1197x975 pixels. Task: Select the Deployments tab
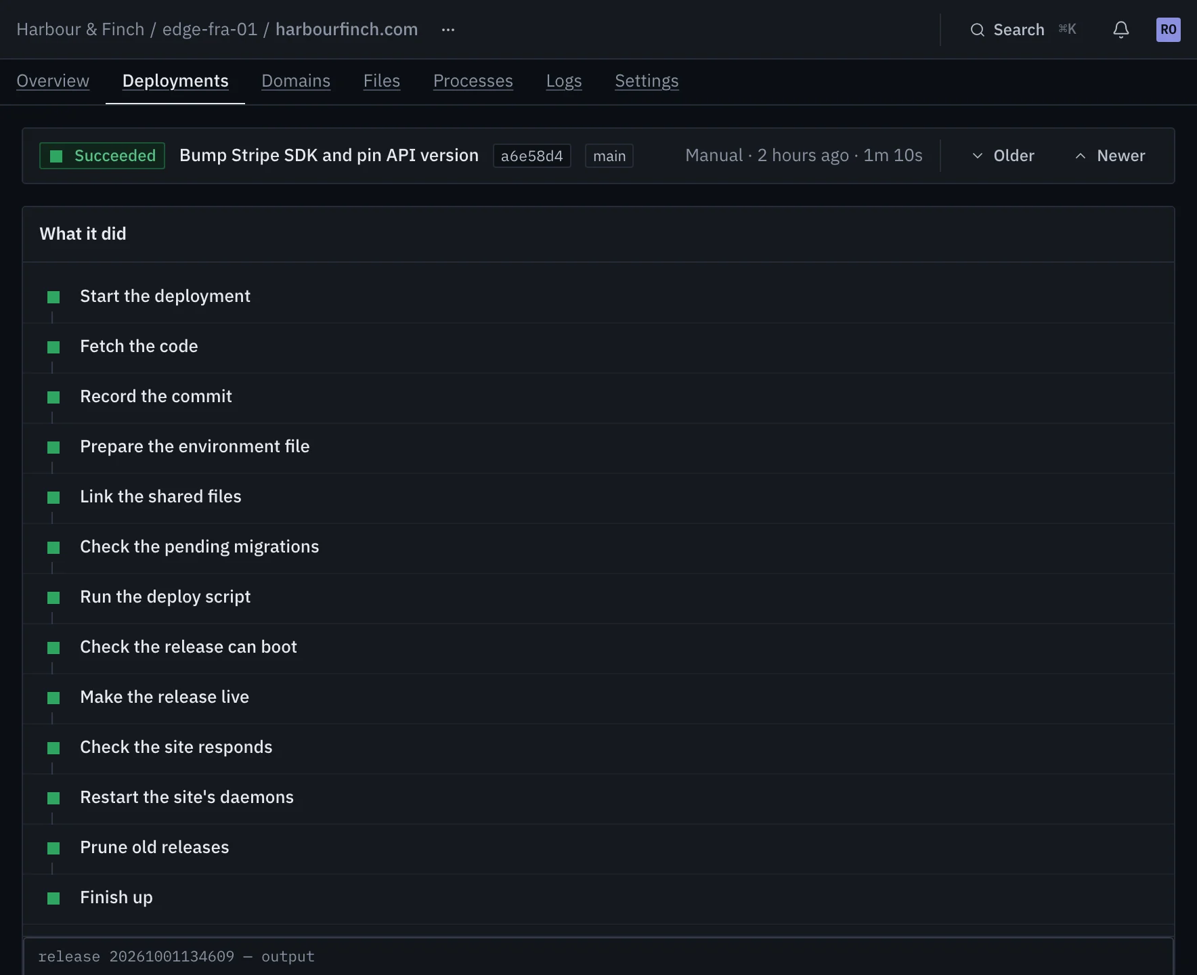[175, 81]
